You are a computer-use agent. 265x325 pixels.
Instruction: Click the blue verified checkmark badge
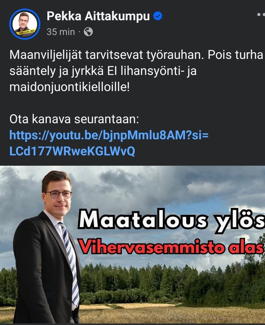(x=158, y=16)
